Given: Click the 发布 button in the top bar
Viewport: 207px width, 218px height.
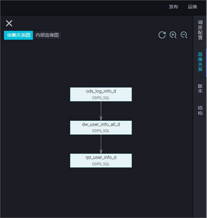Looking at the screenshot, I should click(x=174, y=7).
